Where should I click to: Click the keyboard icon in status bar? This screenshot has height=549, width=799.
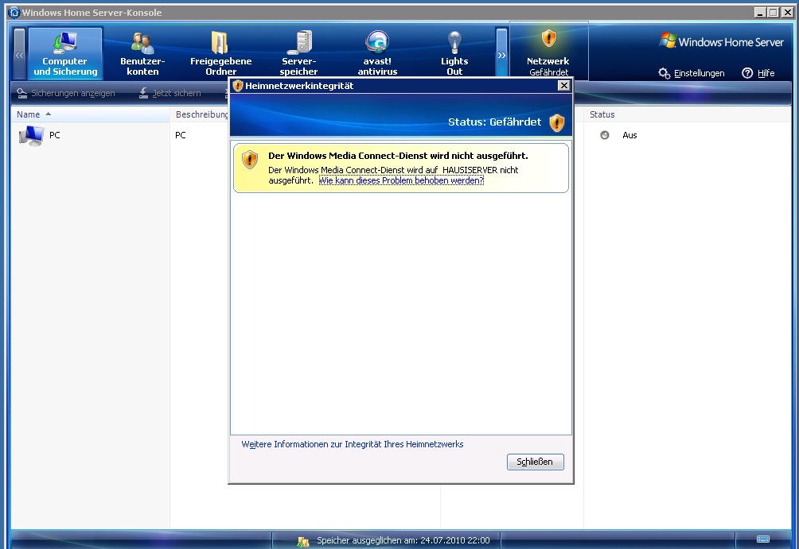point(763,539)
